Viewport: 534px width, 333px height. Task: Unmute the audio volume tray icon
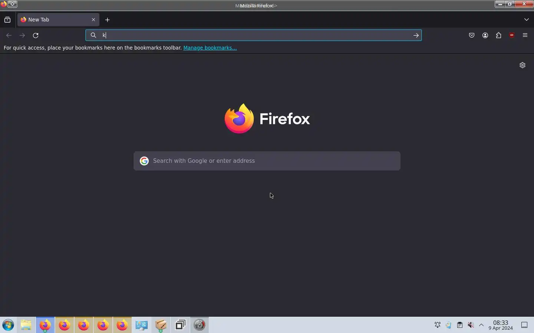point(471,326)
